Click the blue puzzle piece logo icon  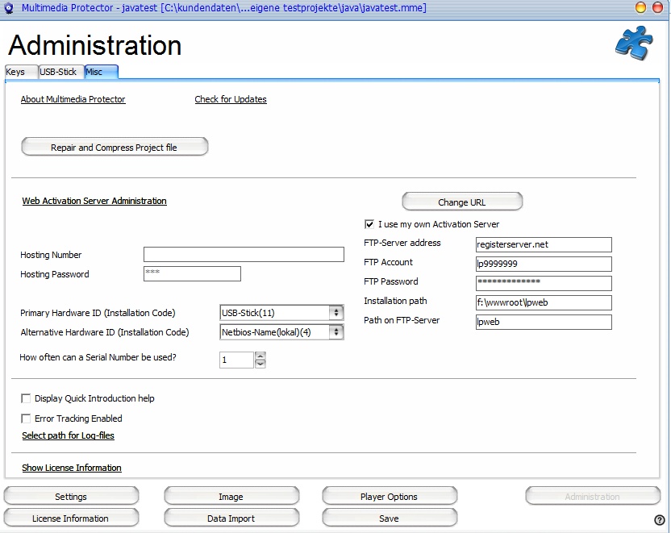click(x=633, y=44)
